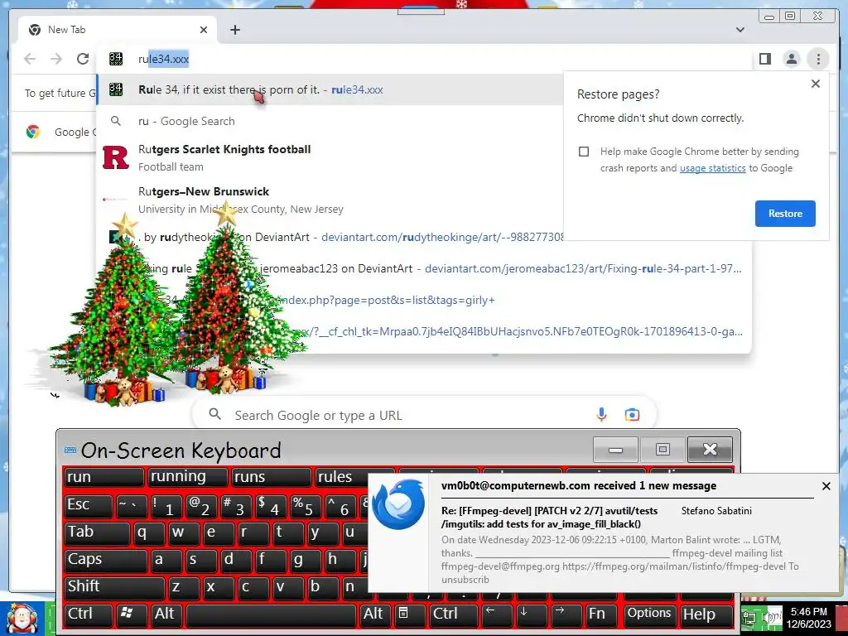Open Chrome's side panel
848x636 pixels.
click(x=764, y=59)
